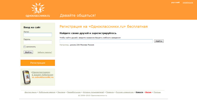This screenshot has height=103, width=197.
Task: Click the © 2006–2010 Одноклассники.ru copyright text
Action: (x=93, y=95)
